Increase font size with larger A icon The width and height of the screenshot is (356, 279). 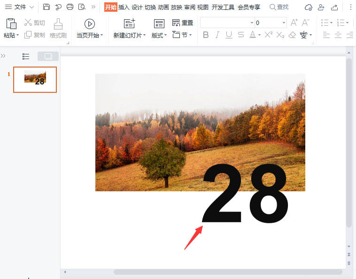click(x=294, y=23)
